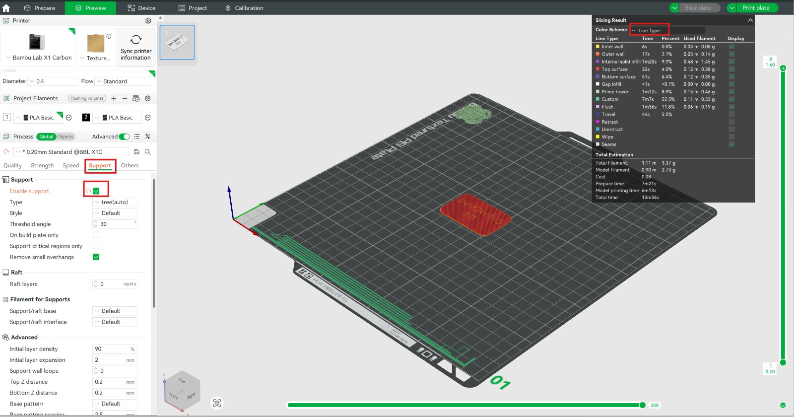This screenshot has width=794, height=417.
Task: Click Sync printer information icon
Action: tap(136, 40)
